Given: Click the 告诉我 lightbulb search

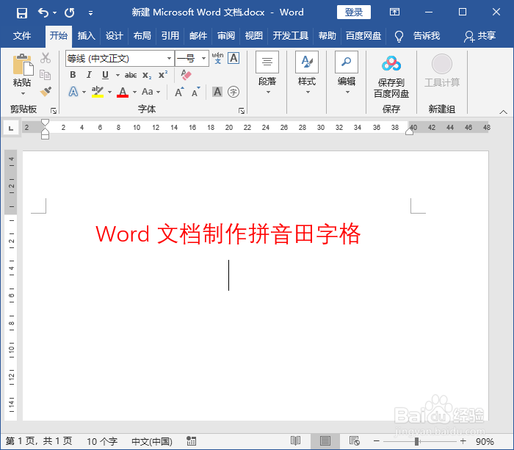Looking at the screenshot, I should (417, 36).
